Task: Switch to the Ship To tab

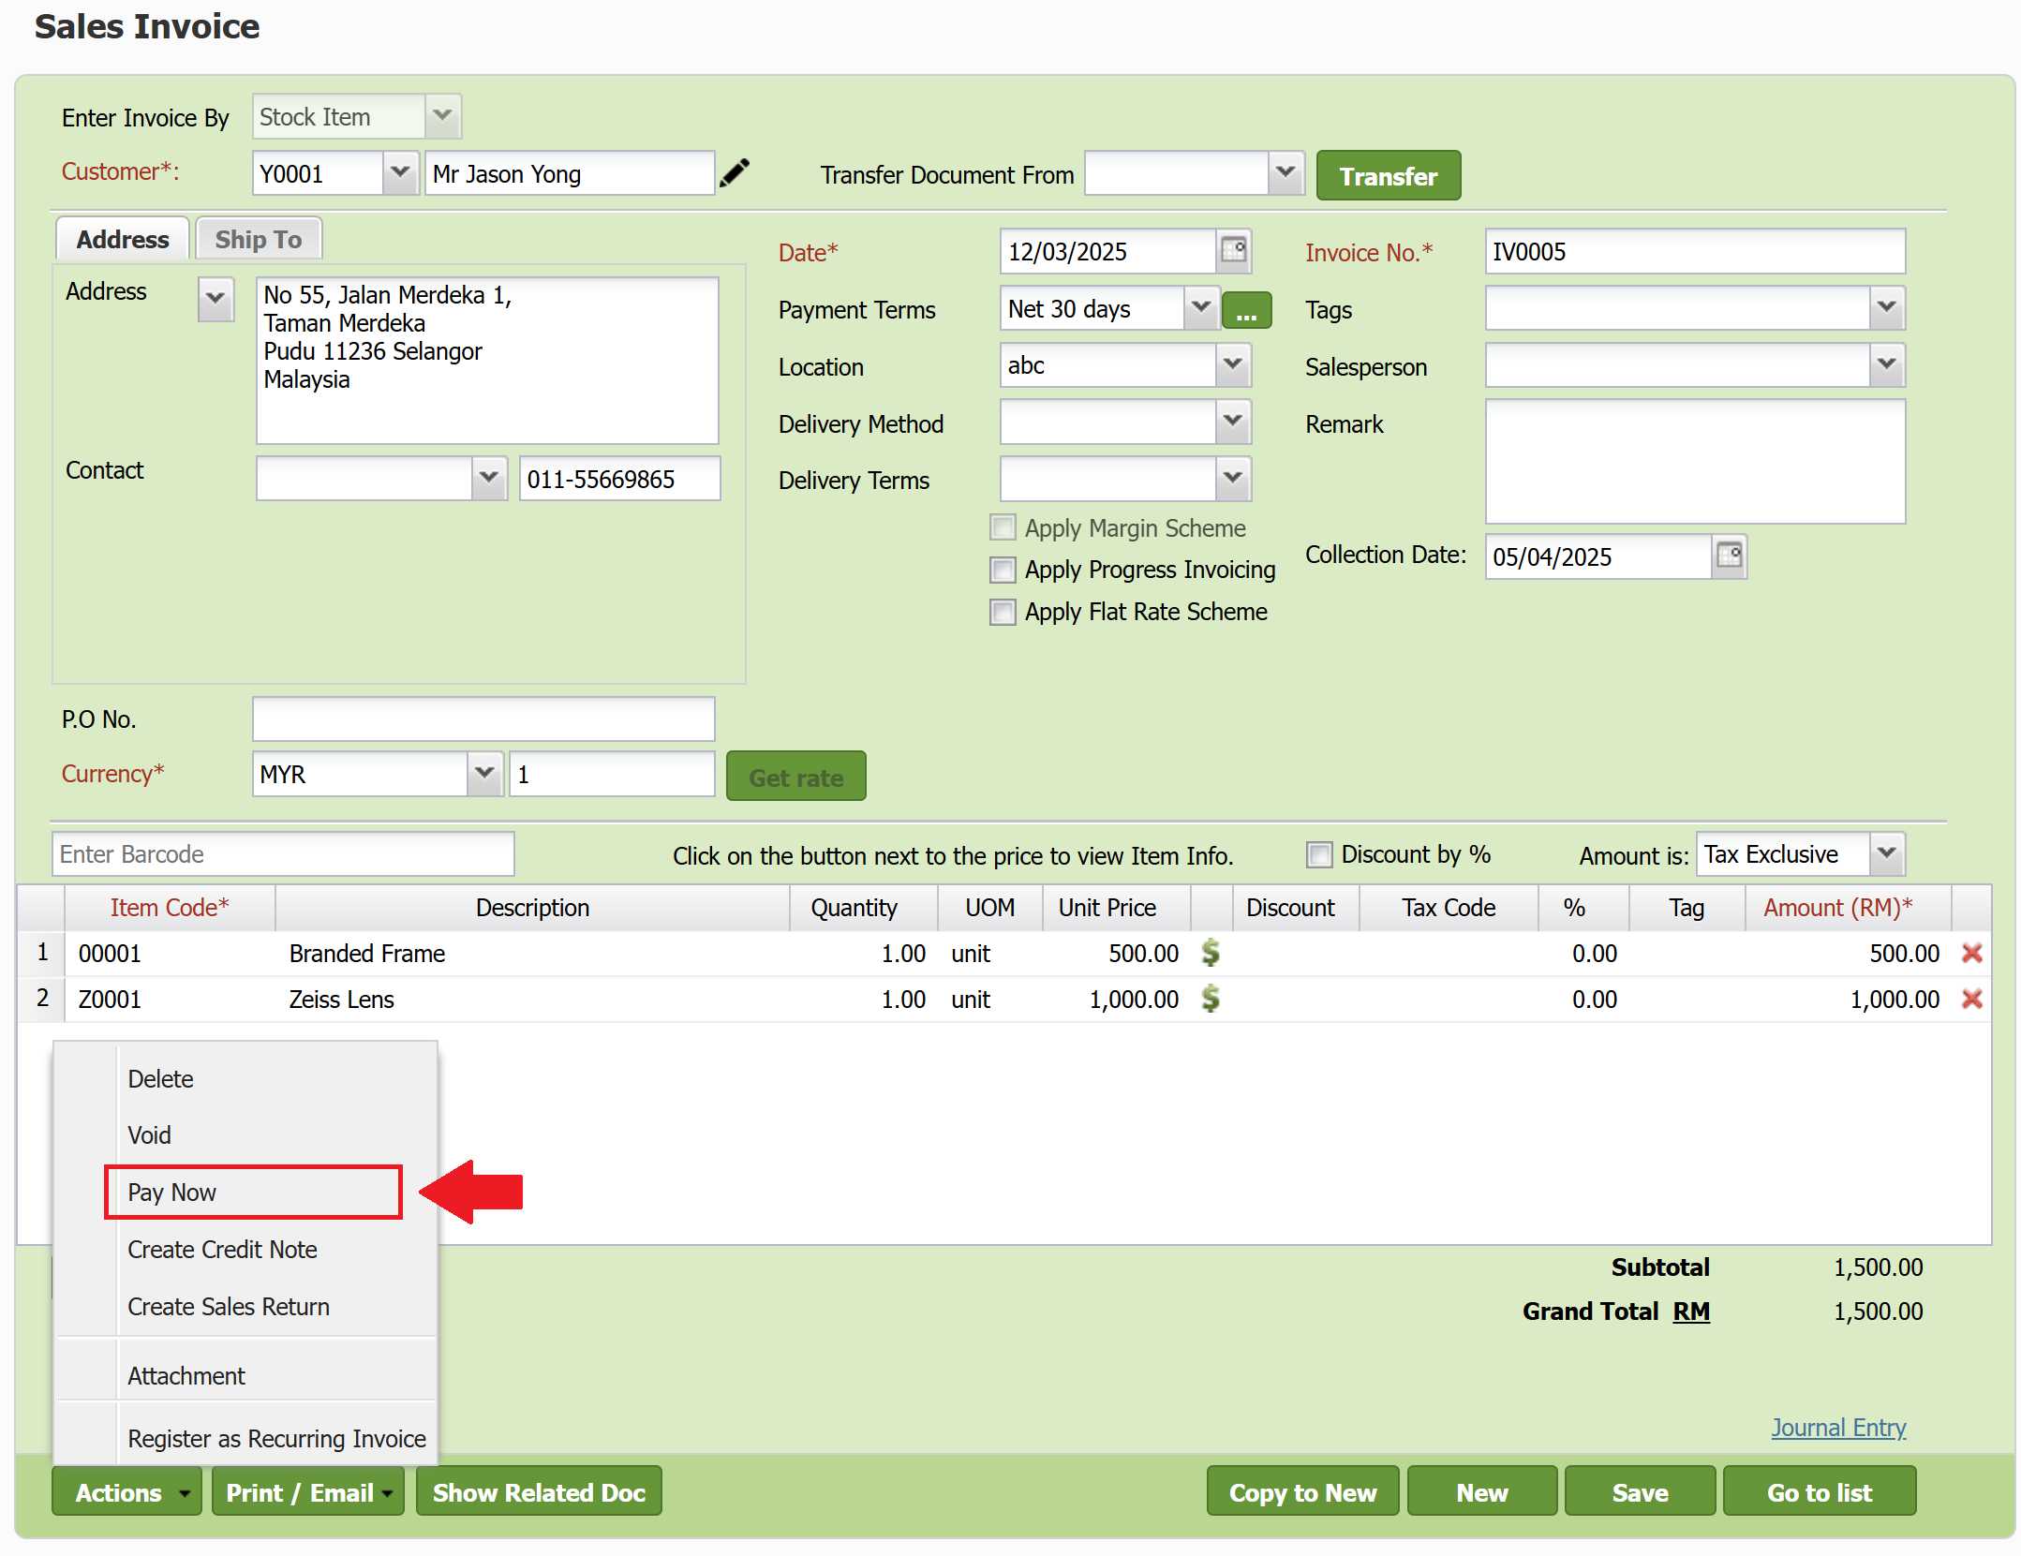Action: pos(259,240)
